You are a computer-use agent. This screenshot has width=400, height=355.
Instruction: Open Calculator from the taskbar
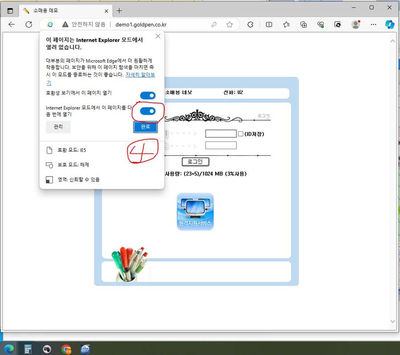click(28, 349)
